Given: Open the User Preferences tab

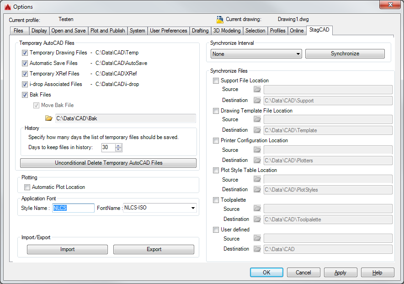Looking at the screenshot, I should pyautogui.click(x=169, y=31).
